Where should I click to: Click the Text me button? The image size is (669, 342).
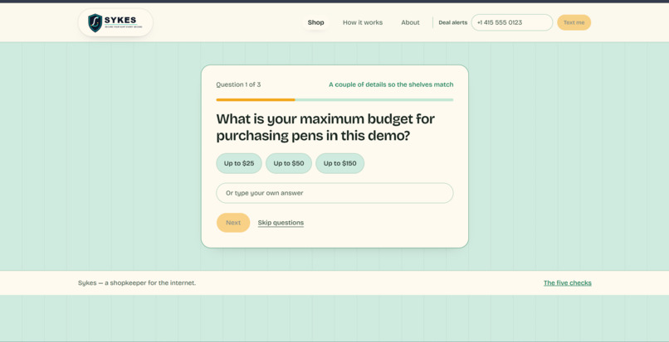574,22
